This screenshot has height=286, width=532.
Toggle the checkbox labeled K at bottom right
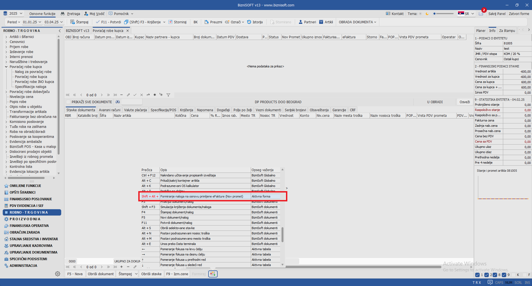pos(513,275)
